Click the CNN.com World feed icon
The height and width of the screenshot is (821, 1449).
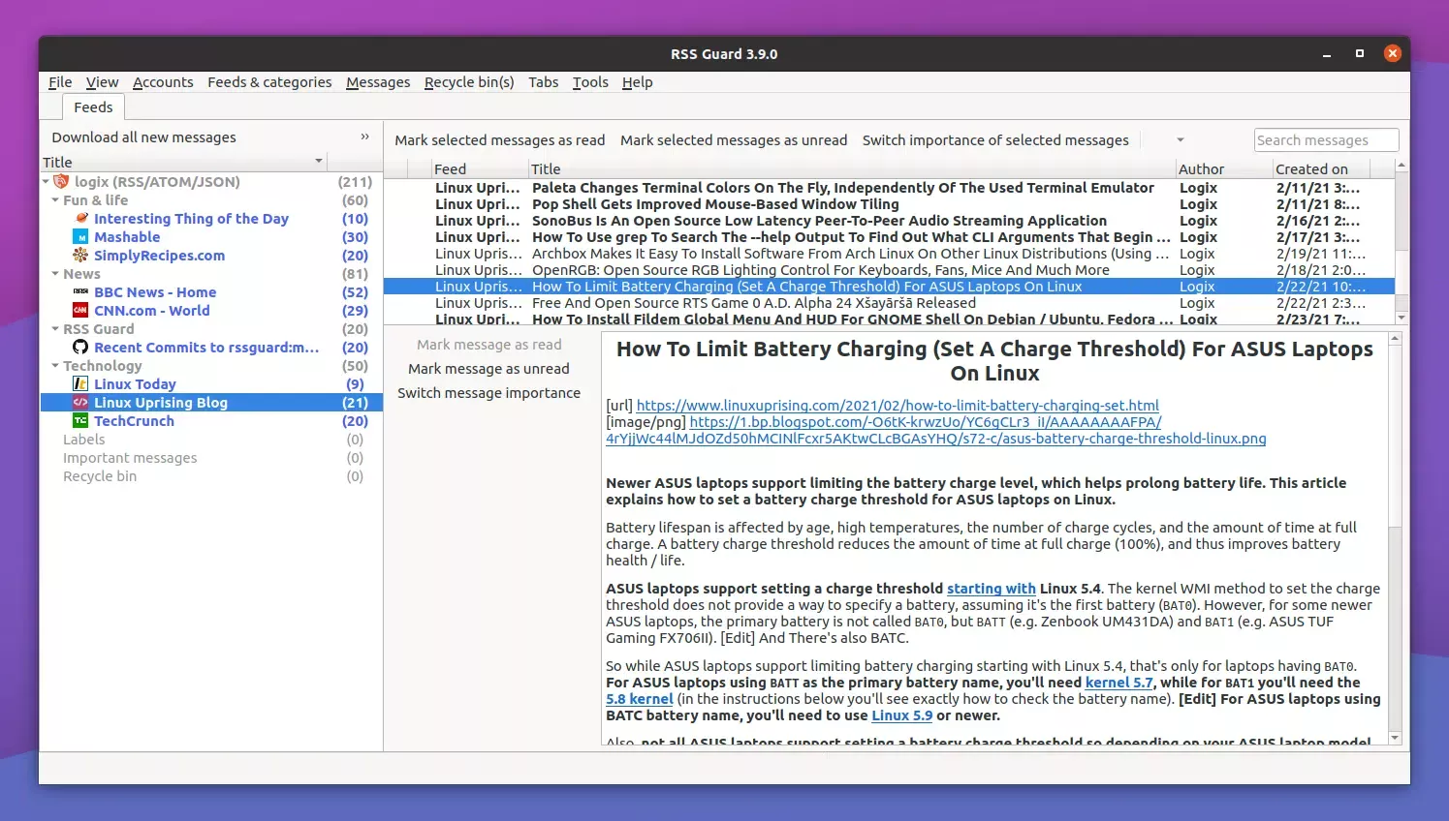click(x=81, y=311)
